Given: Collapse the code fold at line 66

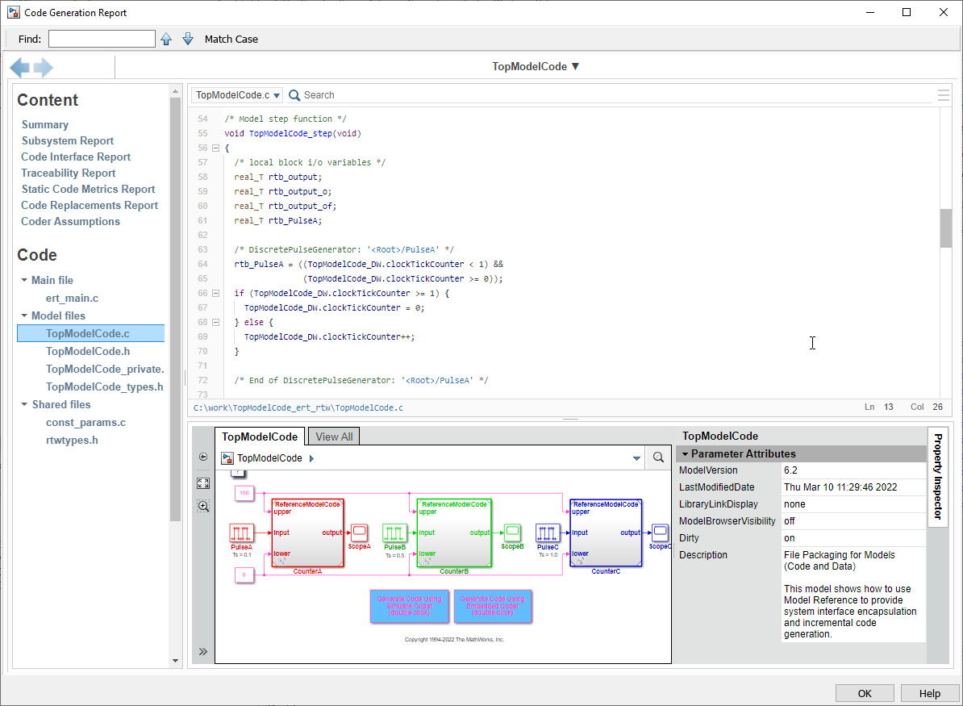Looking at the screenshot, I should pyautogui.click(x=215, y=294).
